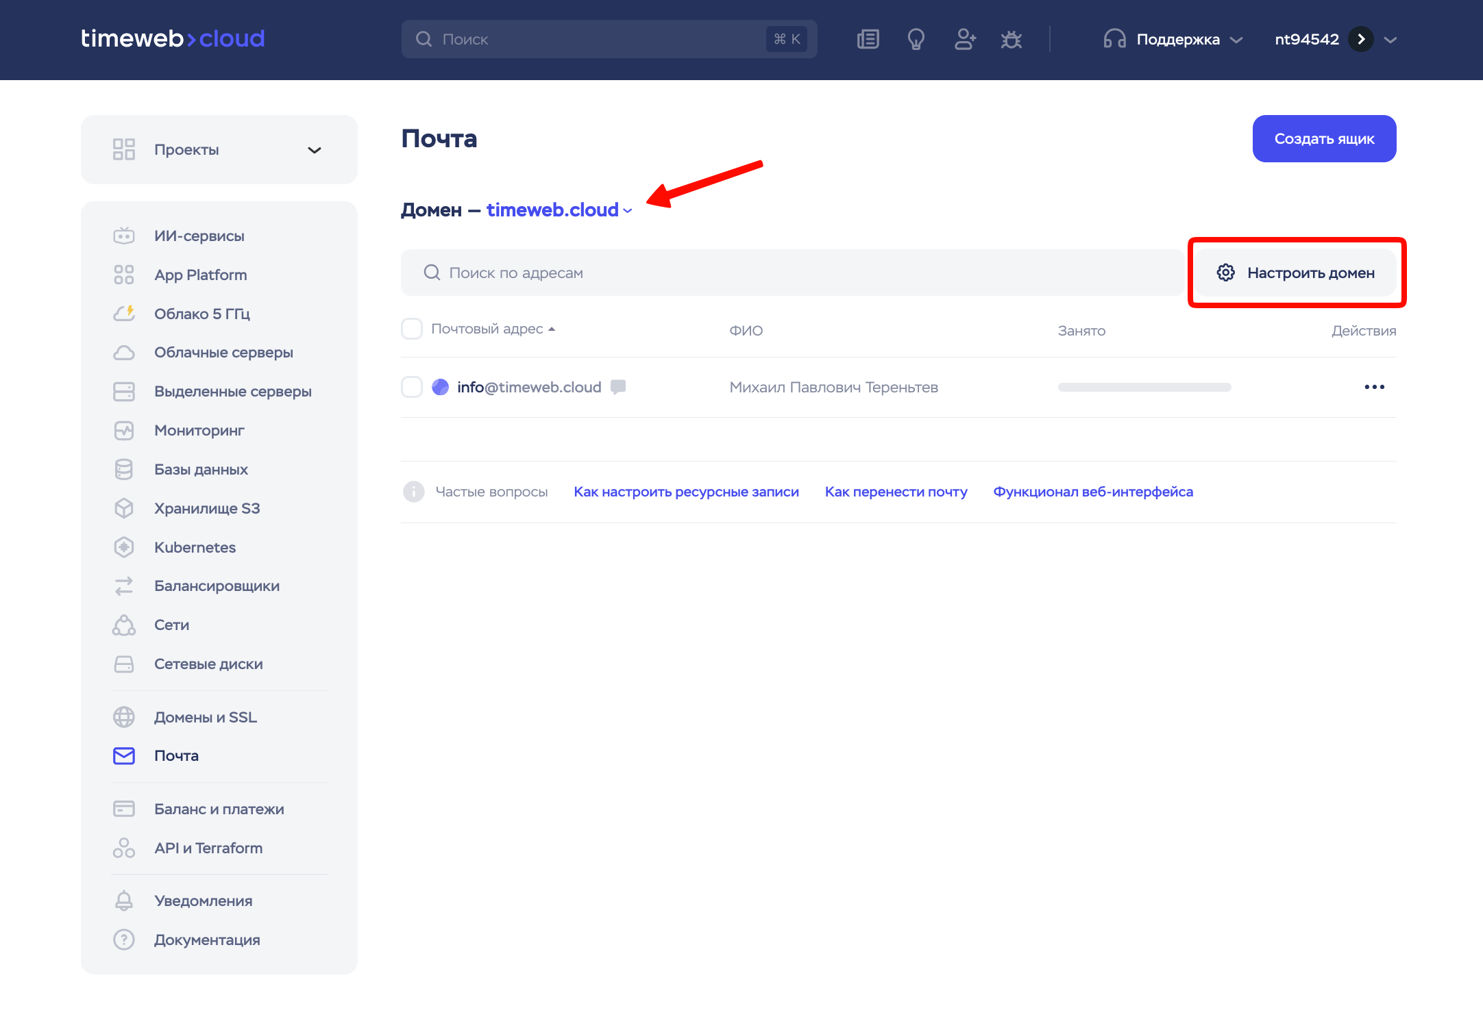Click the mailbox storage usage bar
This screenshot has height=1019, width=1483.
click(x=1144, y=387)
